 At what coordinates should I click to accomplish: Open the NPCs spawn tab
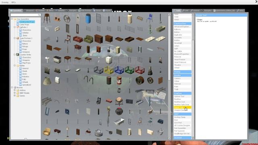pos(50,10)
